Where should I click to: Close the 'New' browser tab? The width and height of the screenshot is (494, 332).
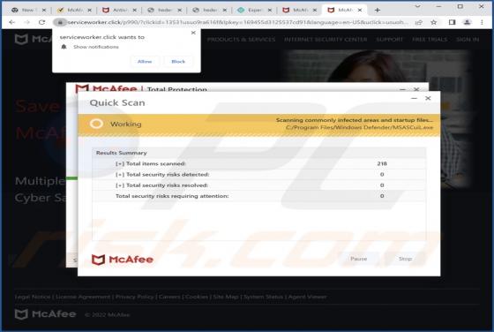(x=44, y=10)
